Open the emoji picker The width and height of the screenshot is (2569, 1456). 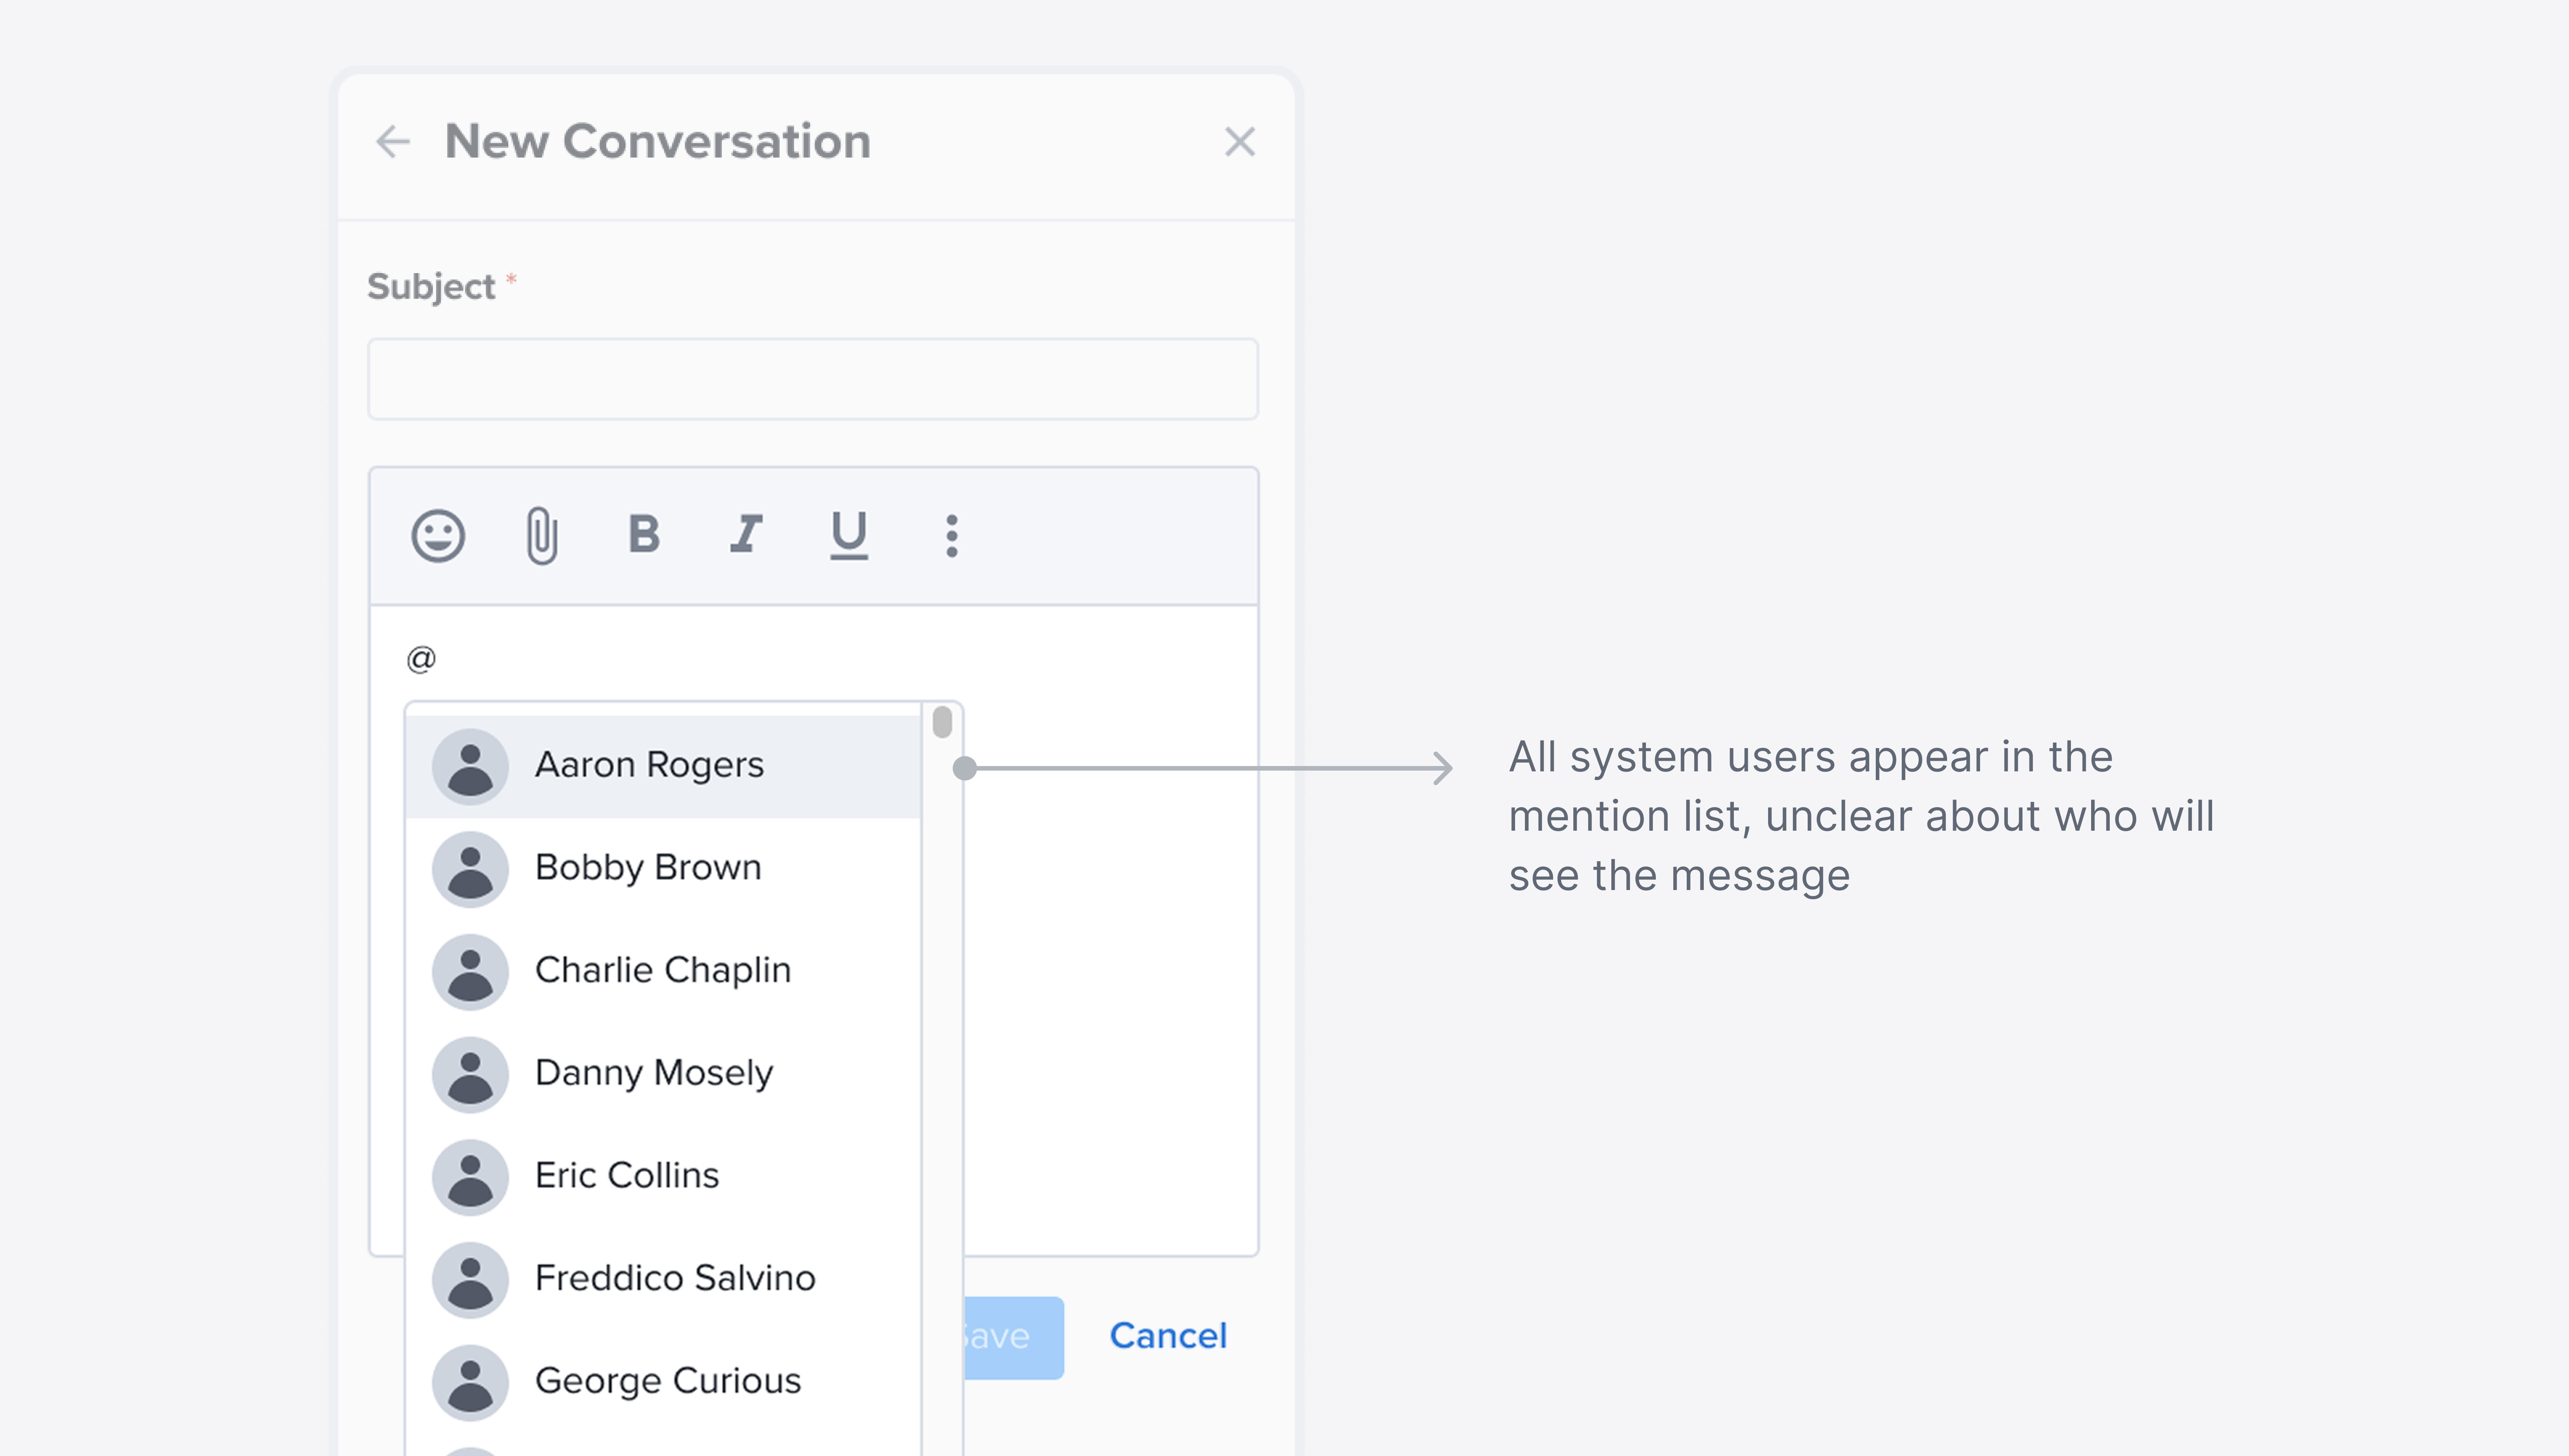(x=438, y=535)
